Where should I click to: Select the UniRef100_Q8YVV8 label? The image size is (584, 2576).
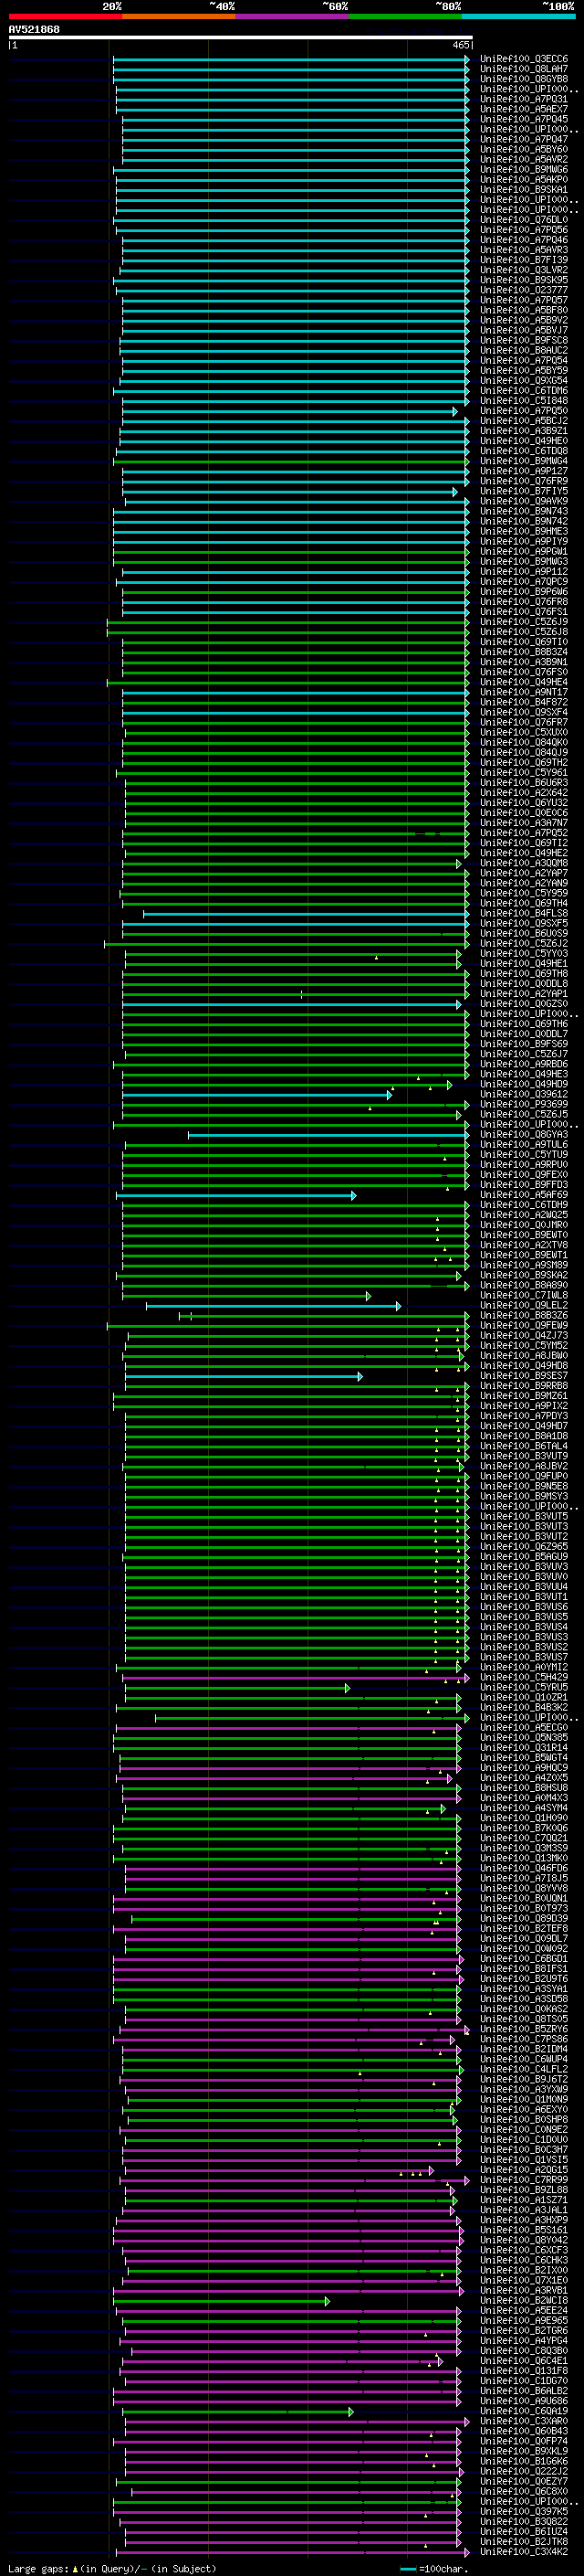click(x=524, y=1888)
